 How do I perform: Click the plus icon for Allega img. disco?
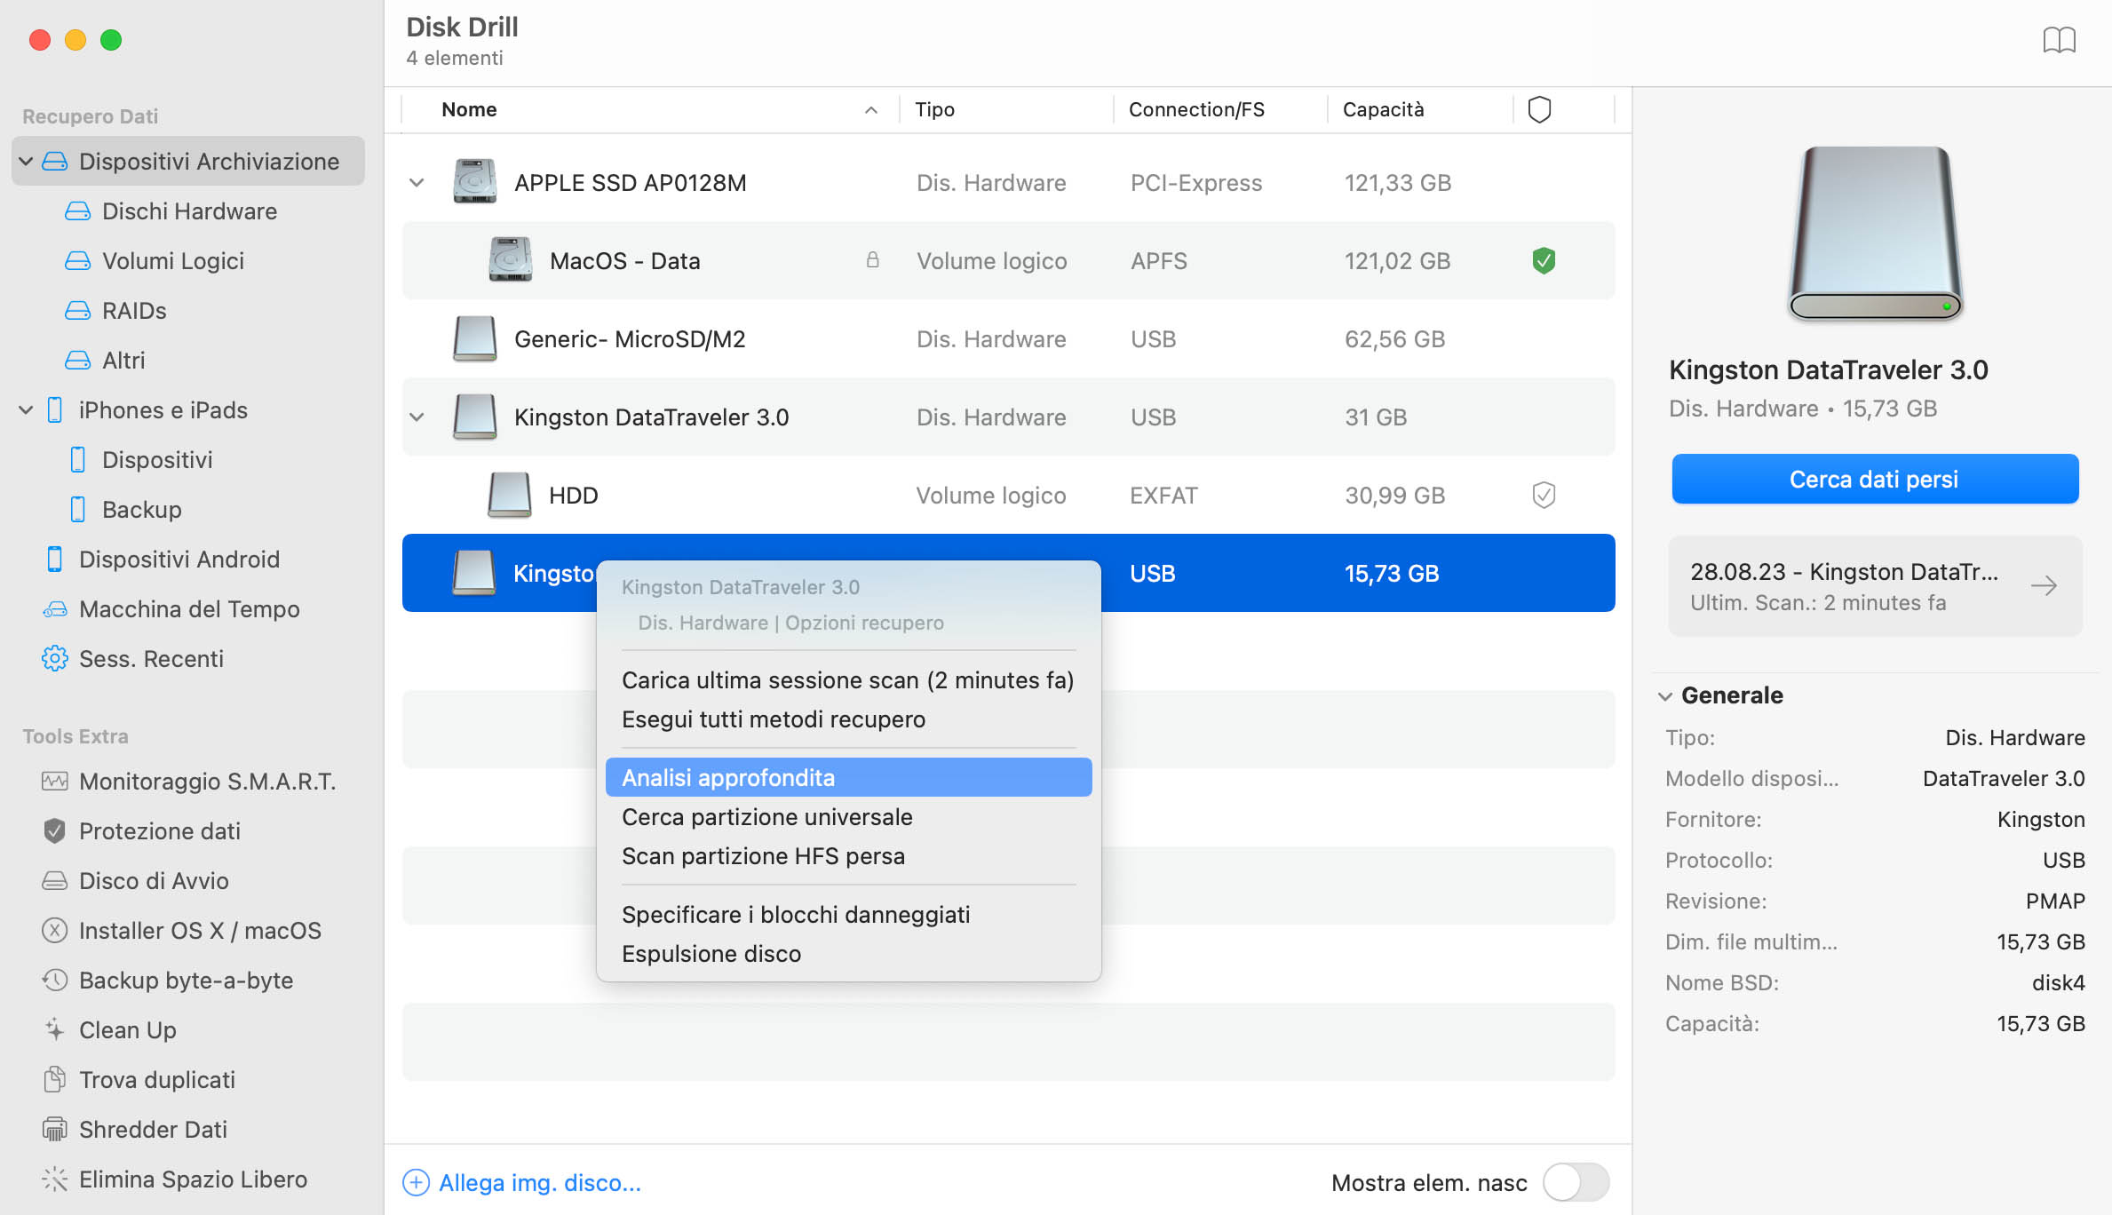[x=416, y=1183]
